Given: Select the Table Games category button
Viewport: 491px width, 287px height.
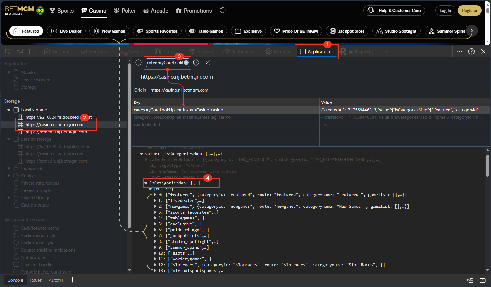Looking at the screenshot, I should tap(206, 31).
